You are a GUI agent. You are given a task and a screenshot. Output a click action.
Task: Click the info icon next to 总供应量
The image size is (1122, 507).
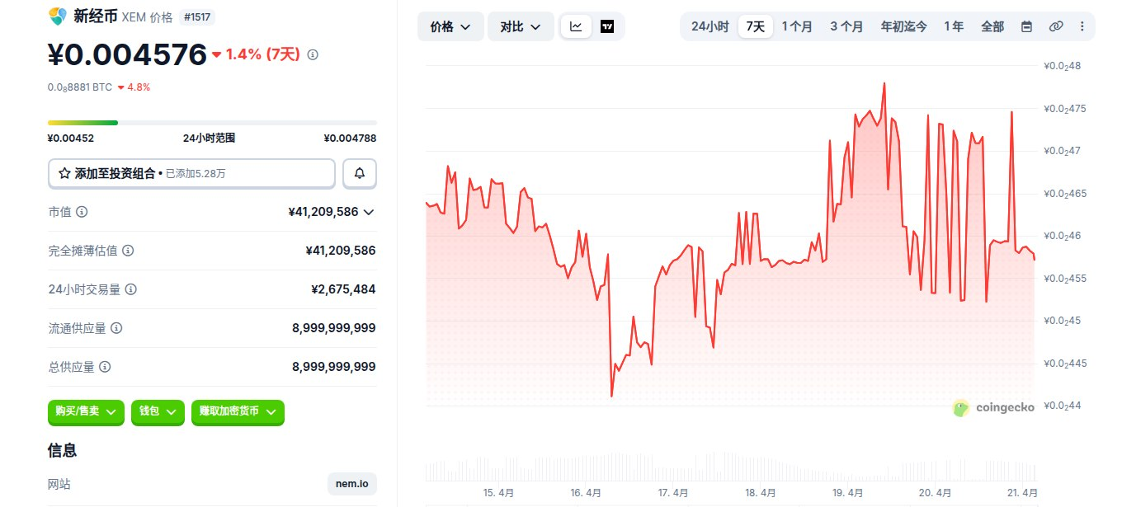[105, 367]
